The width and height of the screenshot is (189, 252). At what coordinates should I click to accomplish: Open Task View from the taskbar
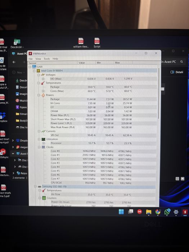coord(131,212)
